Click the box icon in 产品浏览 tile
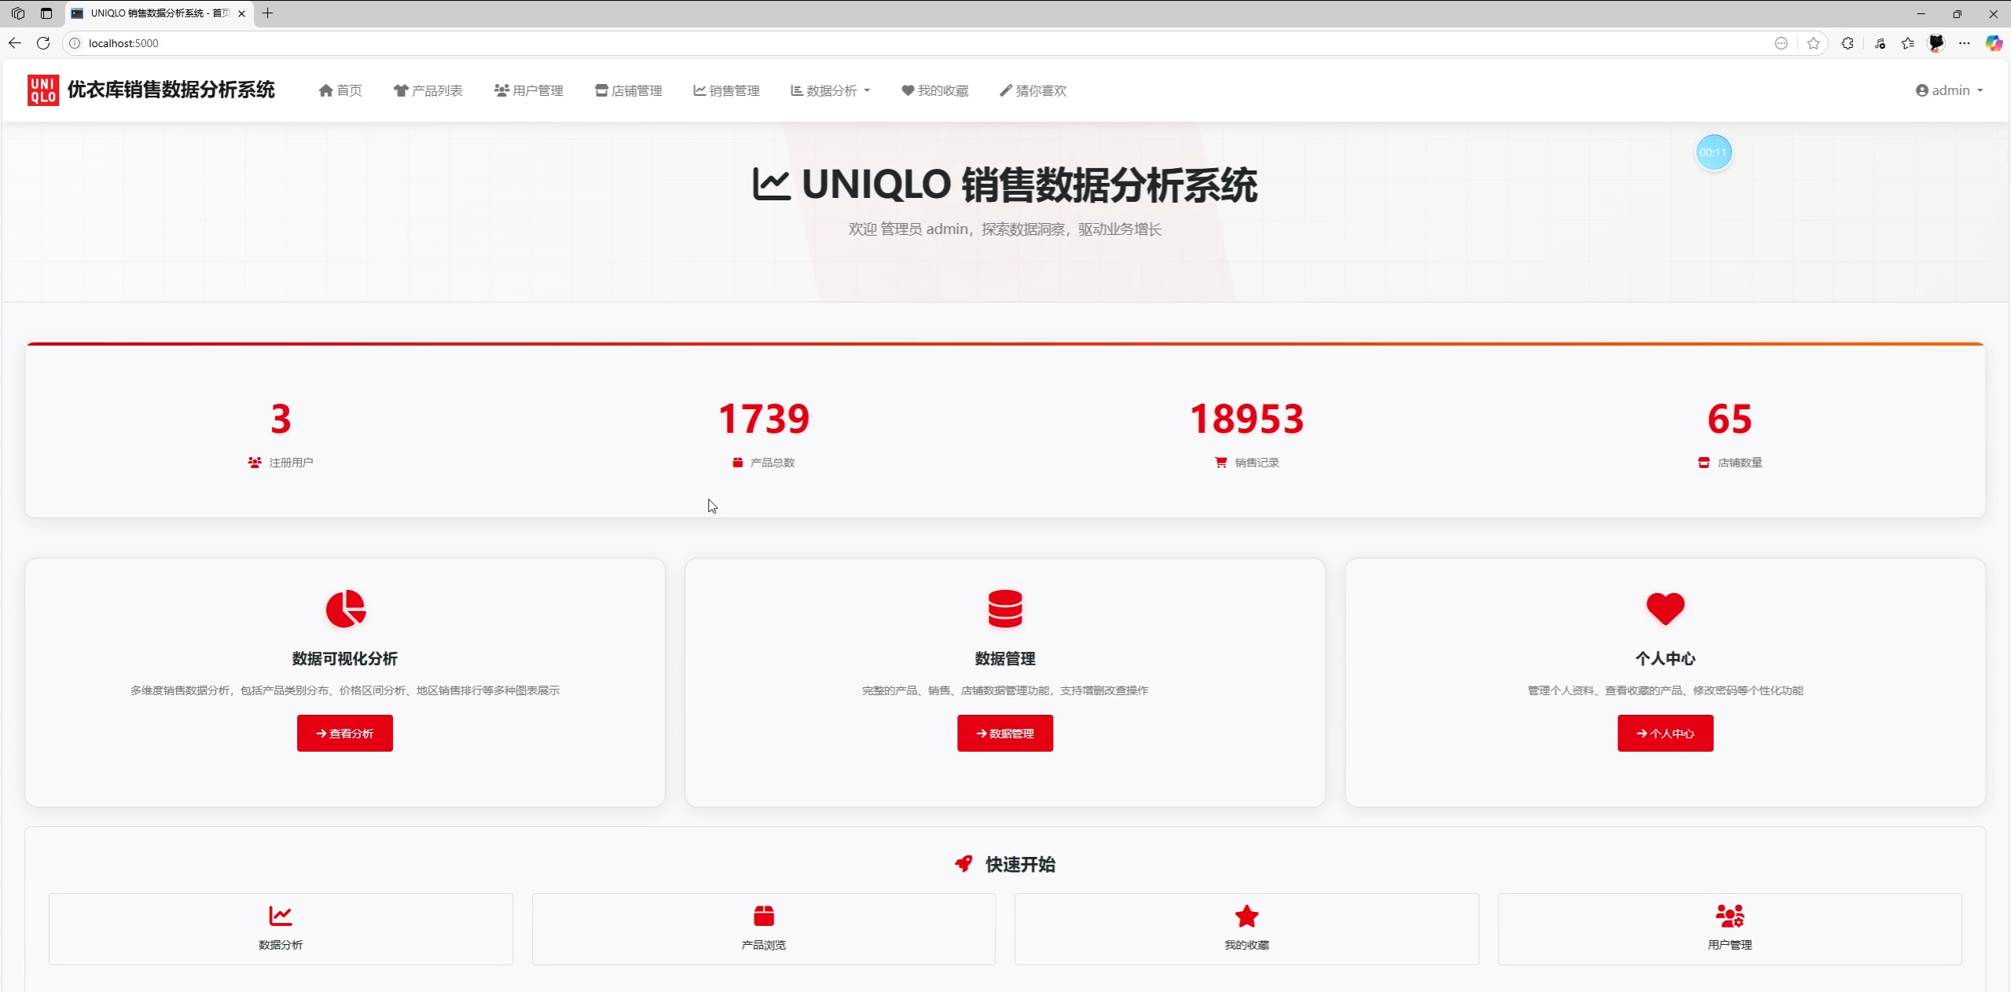Screen dimensions: 2011x992 pyautogui.click(x=764, y=916)
